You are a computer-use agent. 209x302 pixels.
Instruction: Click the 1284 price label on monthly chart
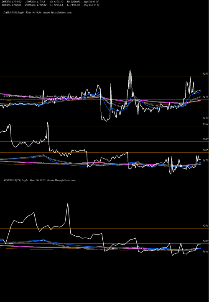pyautogui.click(x=205, y=226)
